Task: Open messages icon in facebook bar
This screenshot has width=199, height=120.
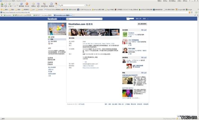Action: point(62,19)
